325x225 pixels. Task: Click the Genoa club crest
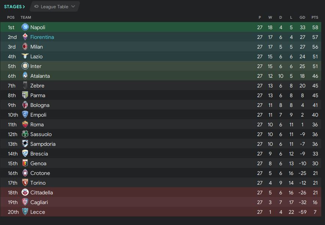[x=25, y=163]
